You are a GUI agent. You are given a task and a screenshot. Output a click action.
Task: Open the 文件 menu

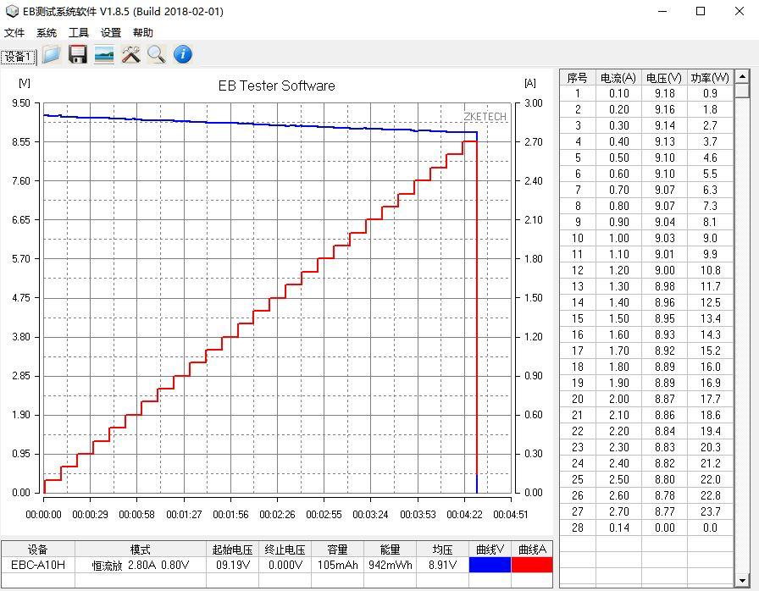pos(14,33)
